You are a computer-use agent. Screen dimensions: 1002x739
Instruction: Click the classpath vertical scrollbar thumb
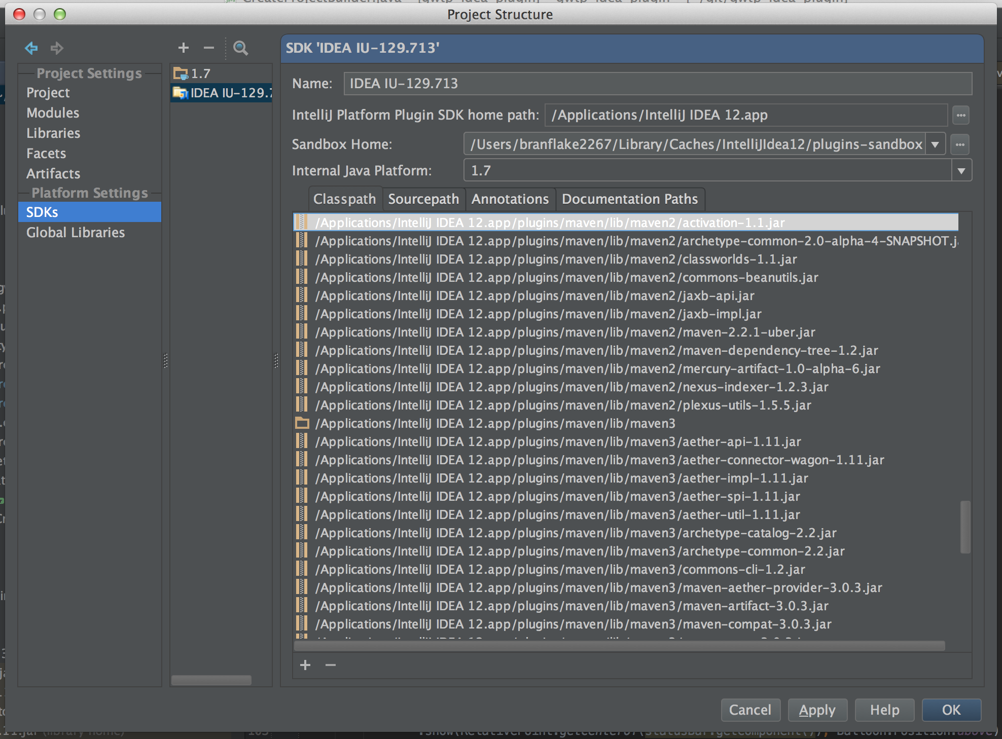(965, 527)
